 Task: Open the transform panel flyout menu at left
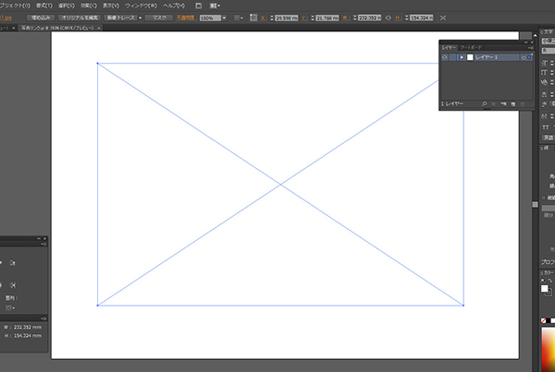pos(43,318)
